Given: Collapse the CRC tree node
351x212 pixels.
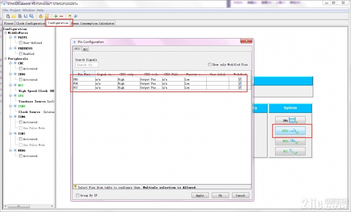Looking at the screenshot, I should 10,63.
